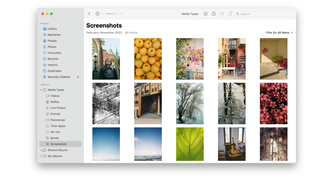
Task: Open the Info button in toolbar
Action: (206, 14)
